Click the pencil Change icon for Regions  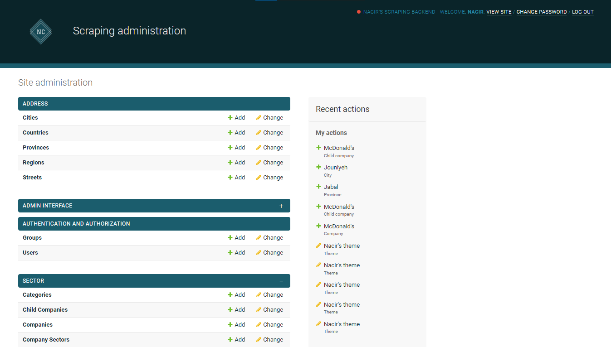[x=258, y=162]
